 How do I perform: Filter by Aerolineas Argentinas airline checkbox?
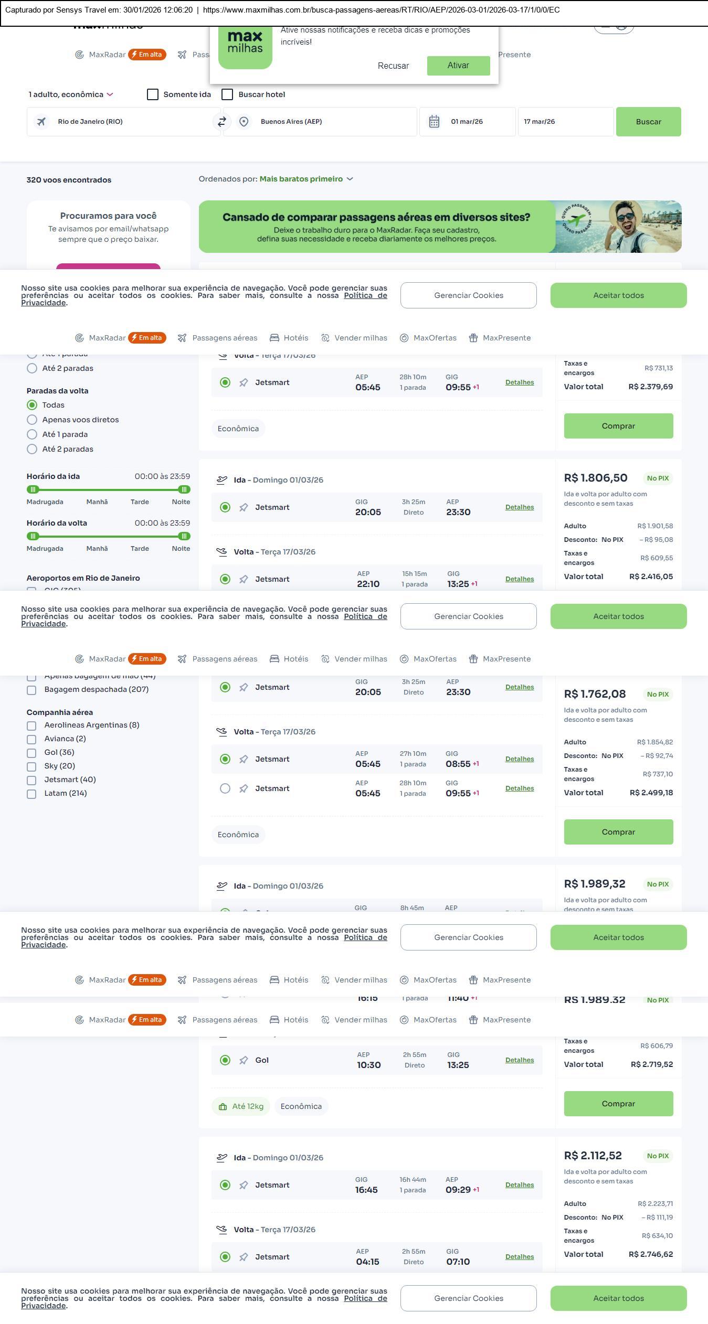point(31,725)
